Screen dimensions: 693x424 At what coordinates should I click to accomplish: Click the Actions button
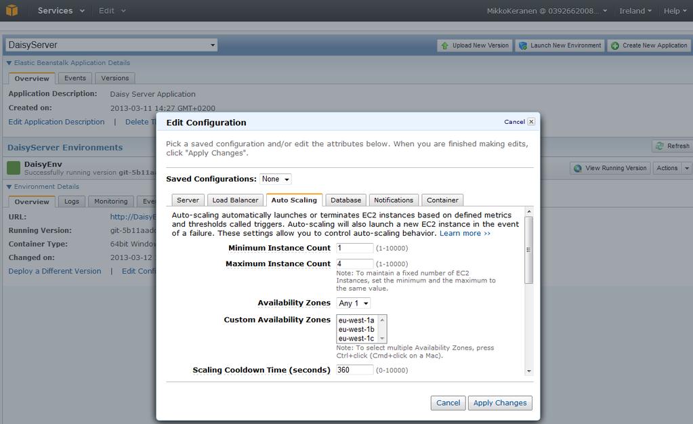tap(667, 168)
